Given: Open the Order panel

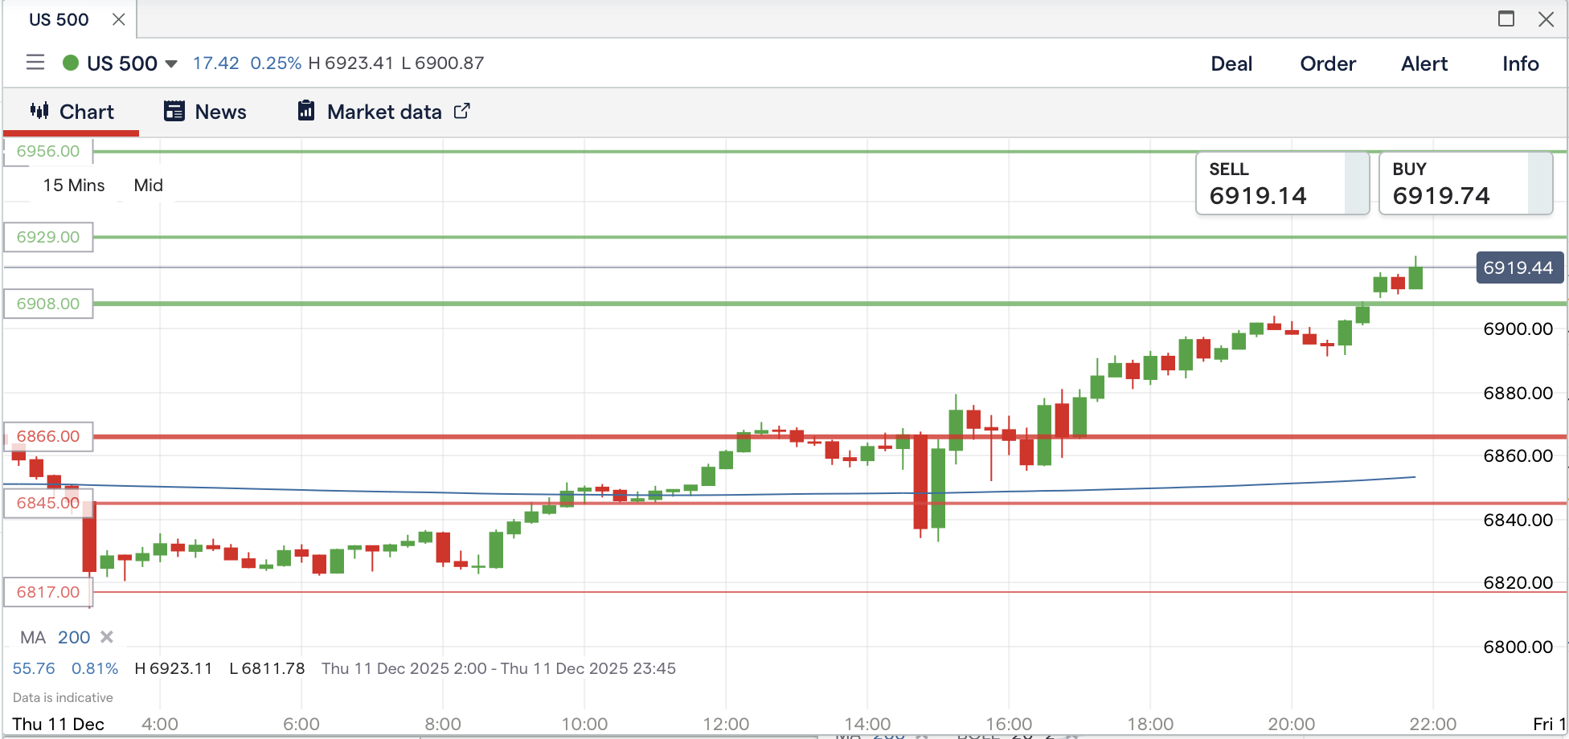Looking at the screenshot, I should 1327,63.
